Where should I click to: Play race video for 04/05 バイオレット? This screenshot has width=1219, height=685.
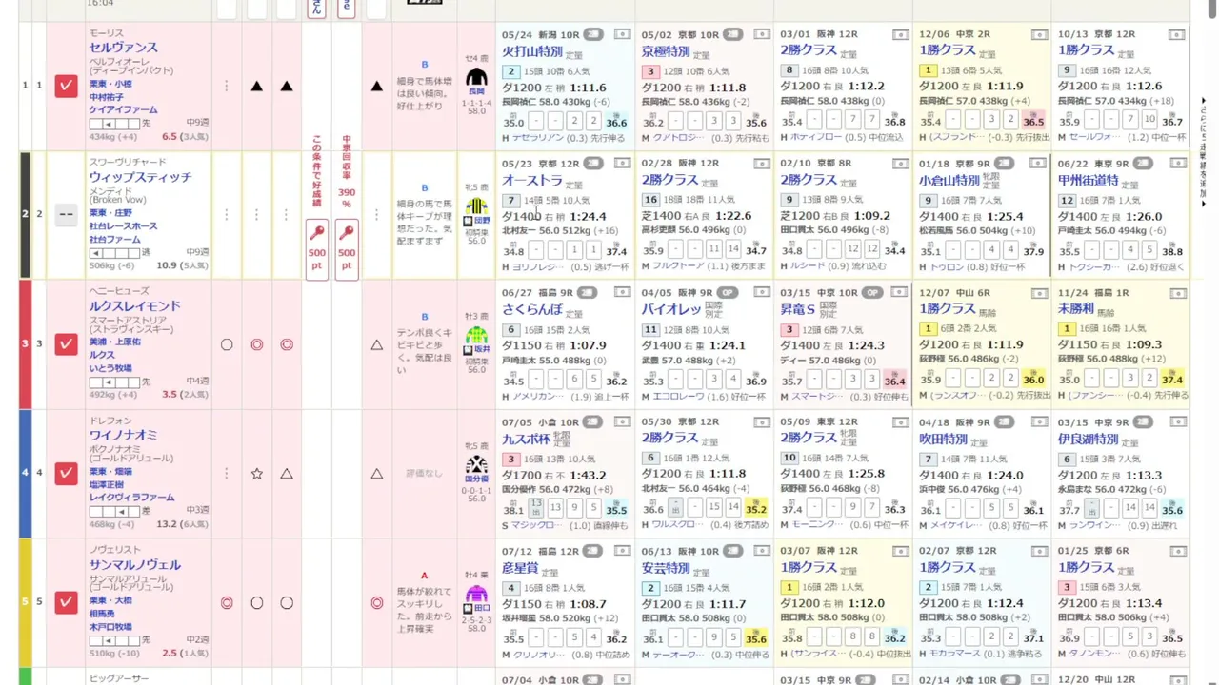(762, 292)
